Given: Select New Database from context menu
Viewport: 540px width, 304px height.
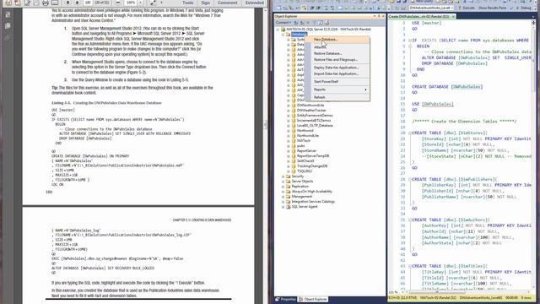Looking at the screenshot, I should 326,40.
